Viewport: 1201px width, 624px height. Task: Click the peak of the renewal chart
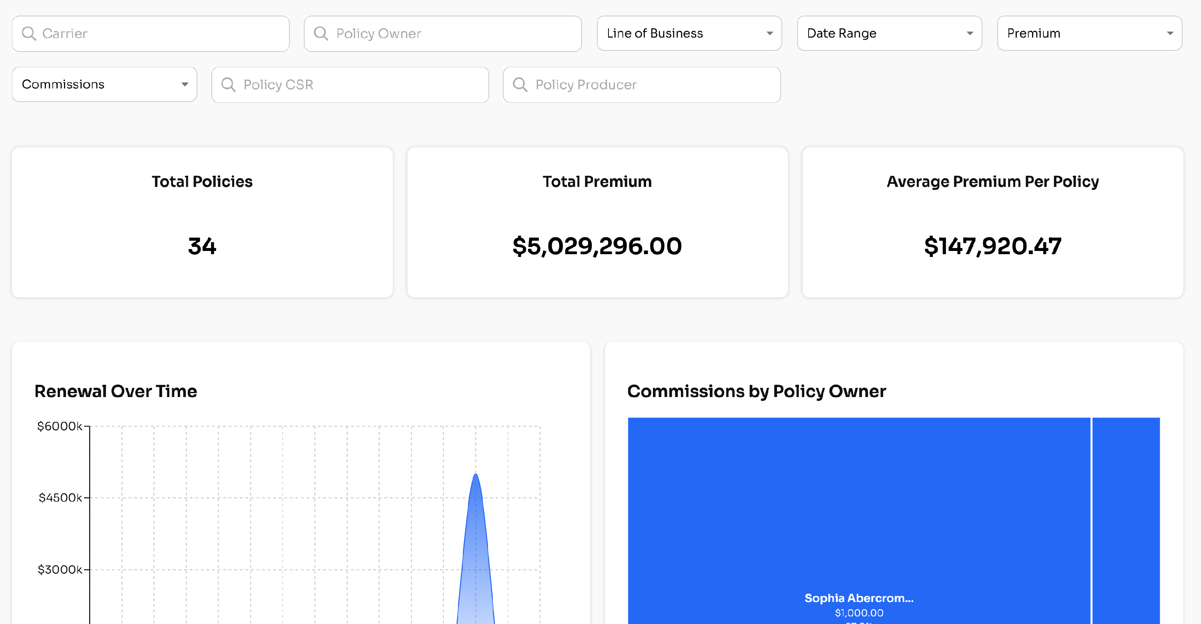click(x=476, y=475)
